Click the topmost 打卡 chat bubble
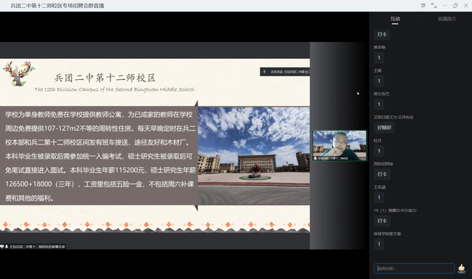This screenshot has height=279, width=472. (x=382, y=34)
